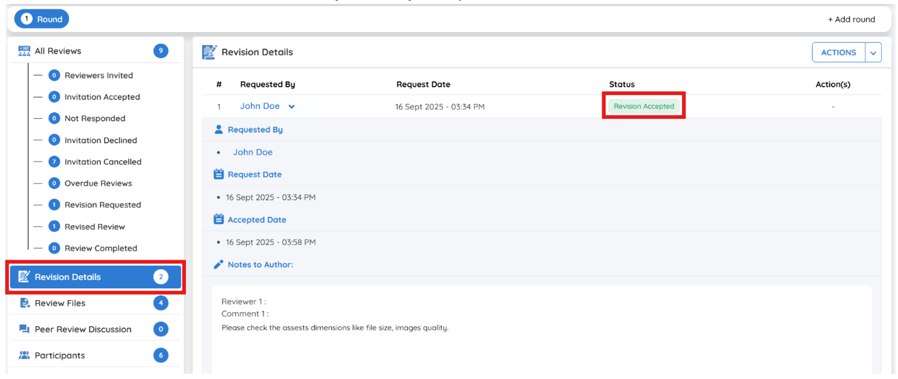Click the Invitation Cancelled count badge 7
This screenshot has height=379, width=898.
pos(54,162)
